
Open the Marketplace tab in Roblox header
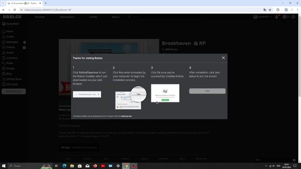coord(67,17)
